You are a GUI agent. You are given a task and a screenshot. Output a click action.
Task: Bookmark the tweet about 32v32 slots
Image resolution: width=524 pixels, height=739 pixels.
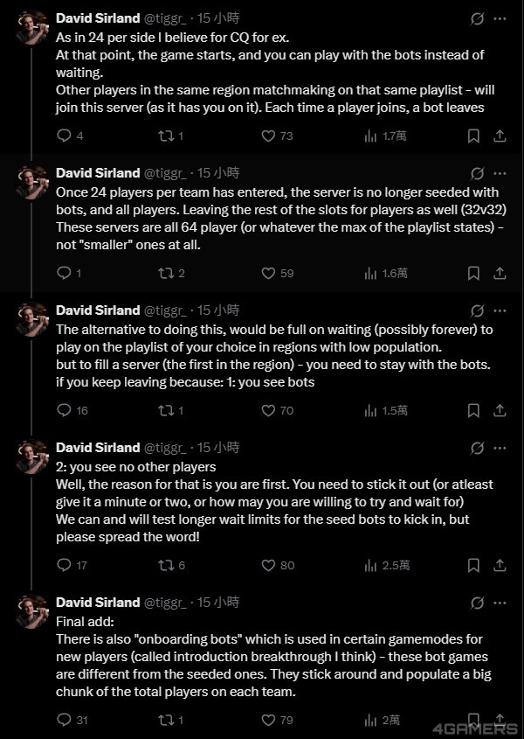472,273
